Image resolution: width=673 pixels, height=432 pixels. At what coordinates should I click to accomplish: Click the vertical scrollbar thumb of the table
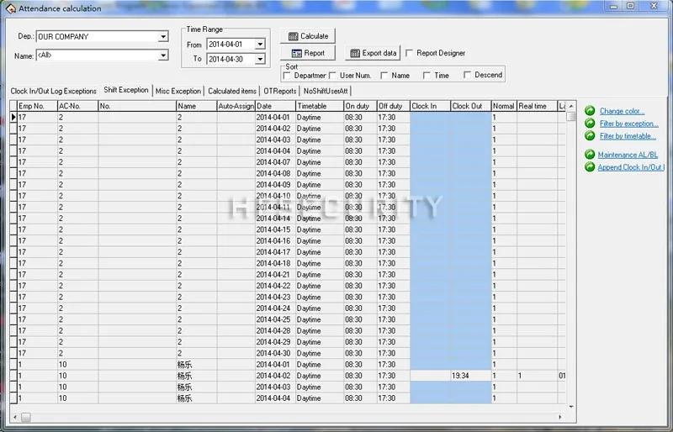571,117
